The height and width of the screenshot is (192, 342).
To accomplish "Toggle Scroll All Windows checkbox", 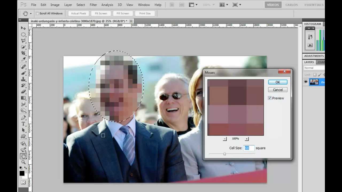I will 37,13.
